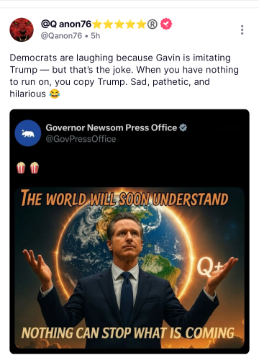Click "Nothing Can Stop What Is Coming" caption
259x360 pixels.
[127, 333]
